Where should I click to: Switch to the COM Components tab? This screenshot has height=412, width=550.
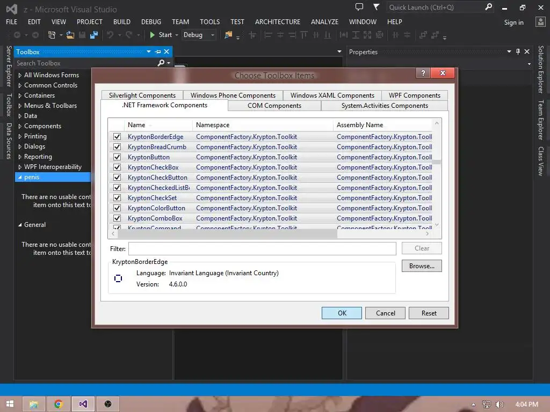coord(274,106)
